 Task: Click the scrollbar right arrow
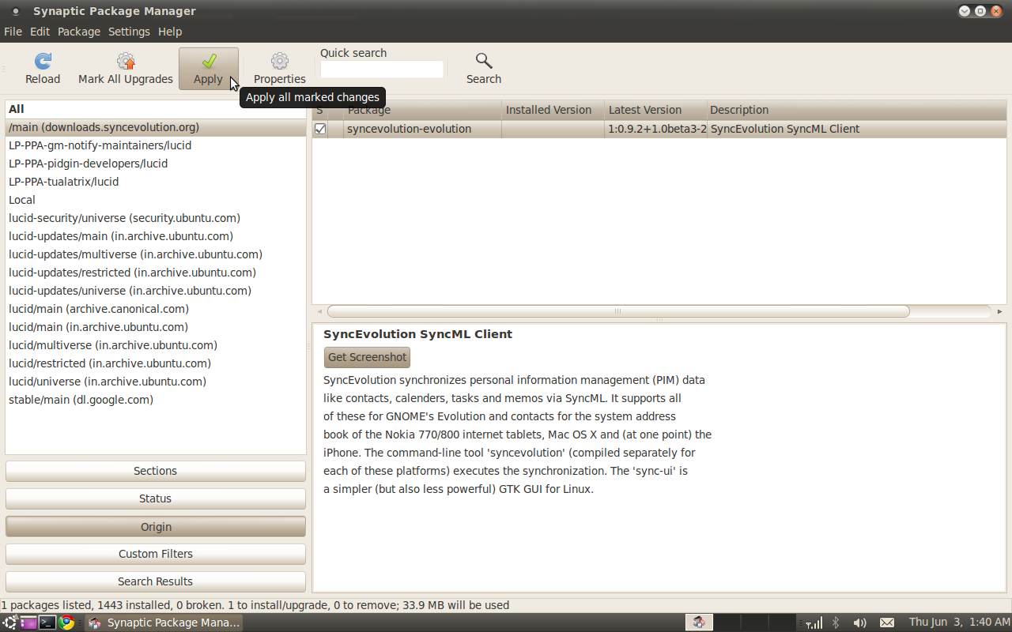999,311
